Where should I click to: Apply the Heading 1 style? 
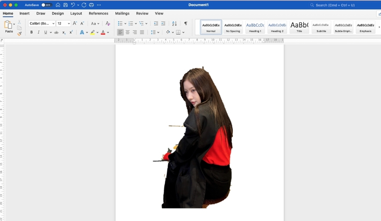coord(255,27)
